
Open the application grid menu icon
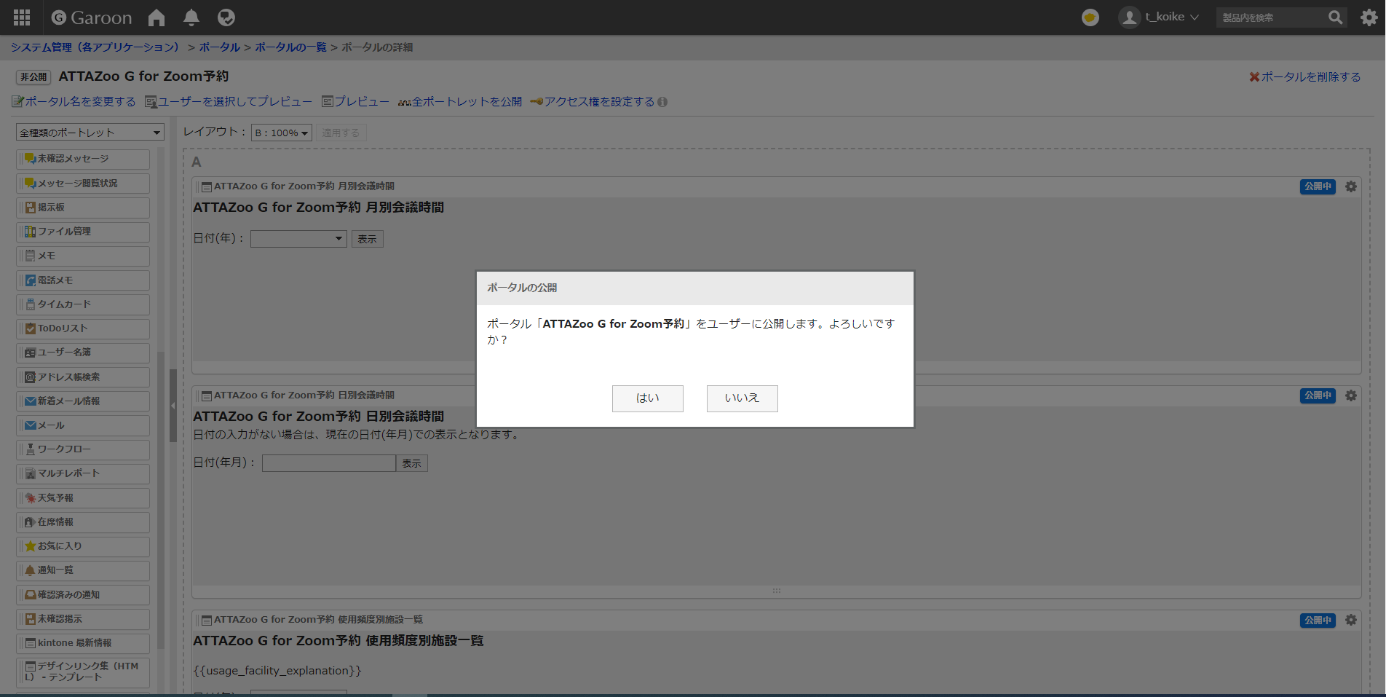click(x=22, y=17)
